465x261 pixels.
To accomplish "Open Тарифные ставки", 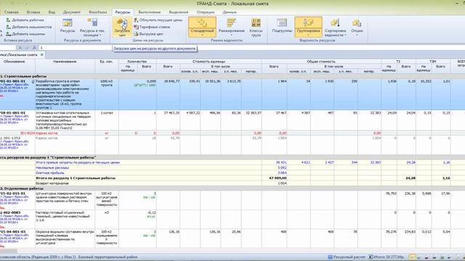I will [152, 27].
